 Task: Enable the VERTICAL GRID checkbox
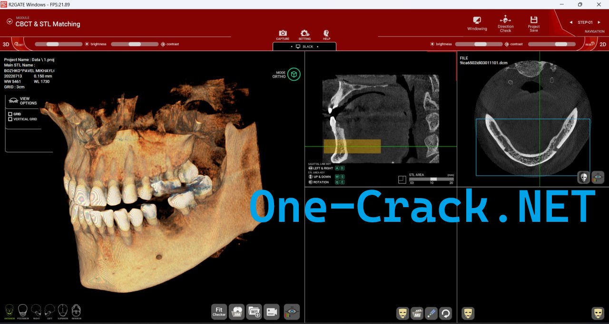point(10,119)
